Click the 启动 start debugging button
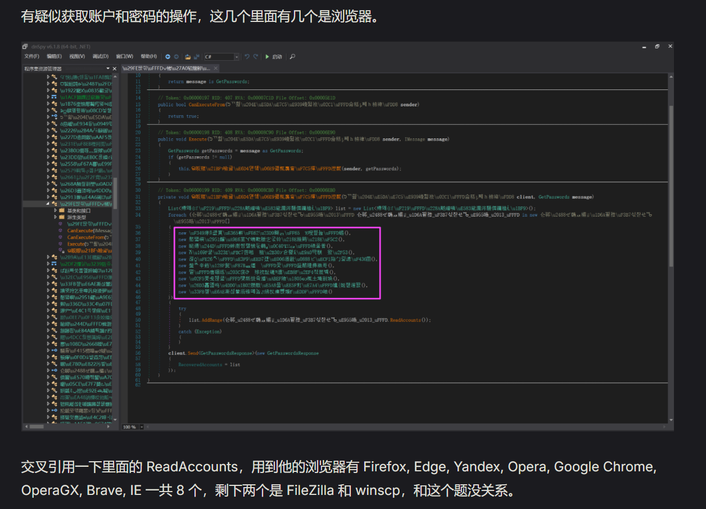The width and height of the screenshot is (706, 509). click(x=274, y=57)
